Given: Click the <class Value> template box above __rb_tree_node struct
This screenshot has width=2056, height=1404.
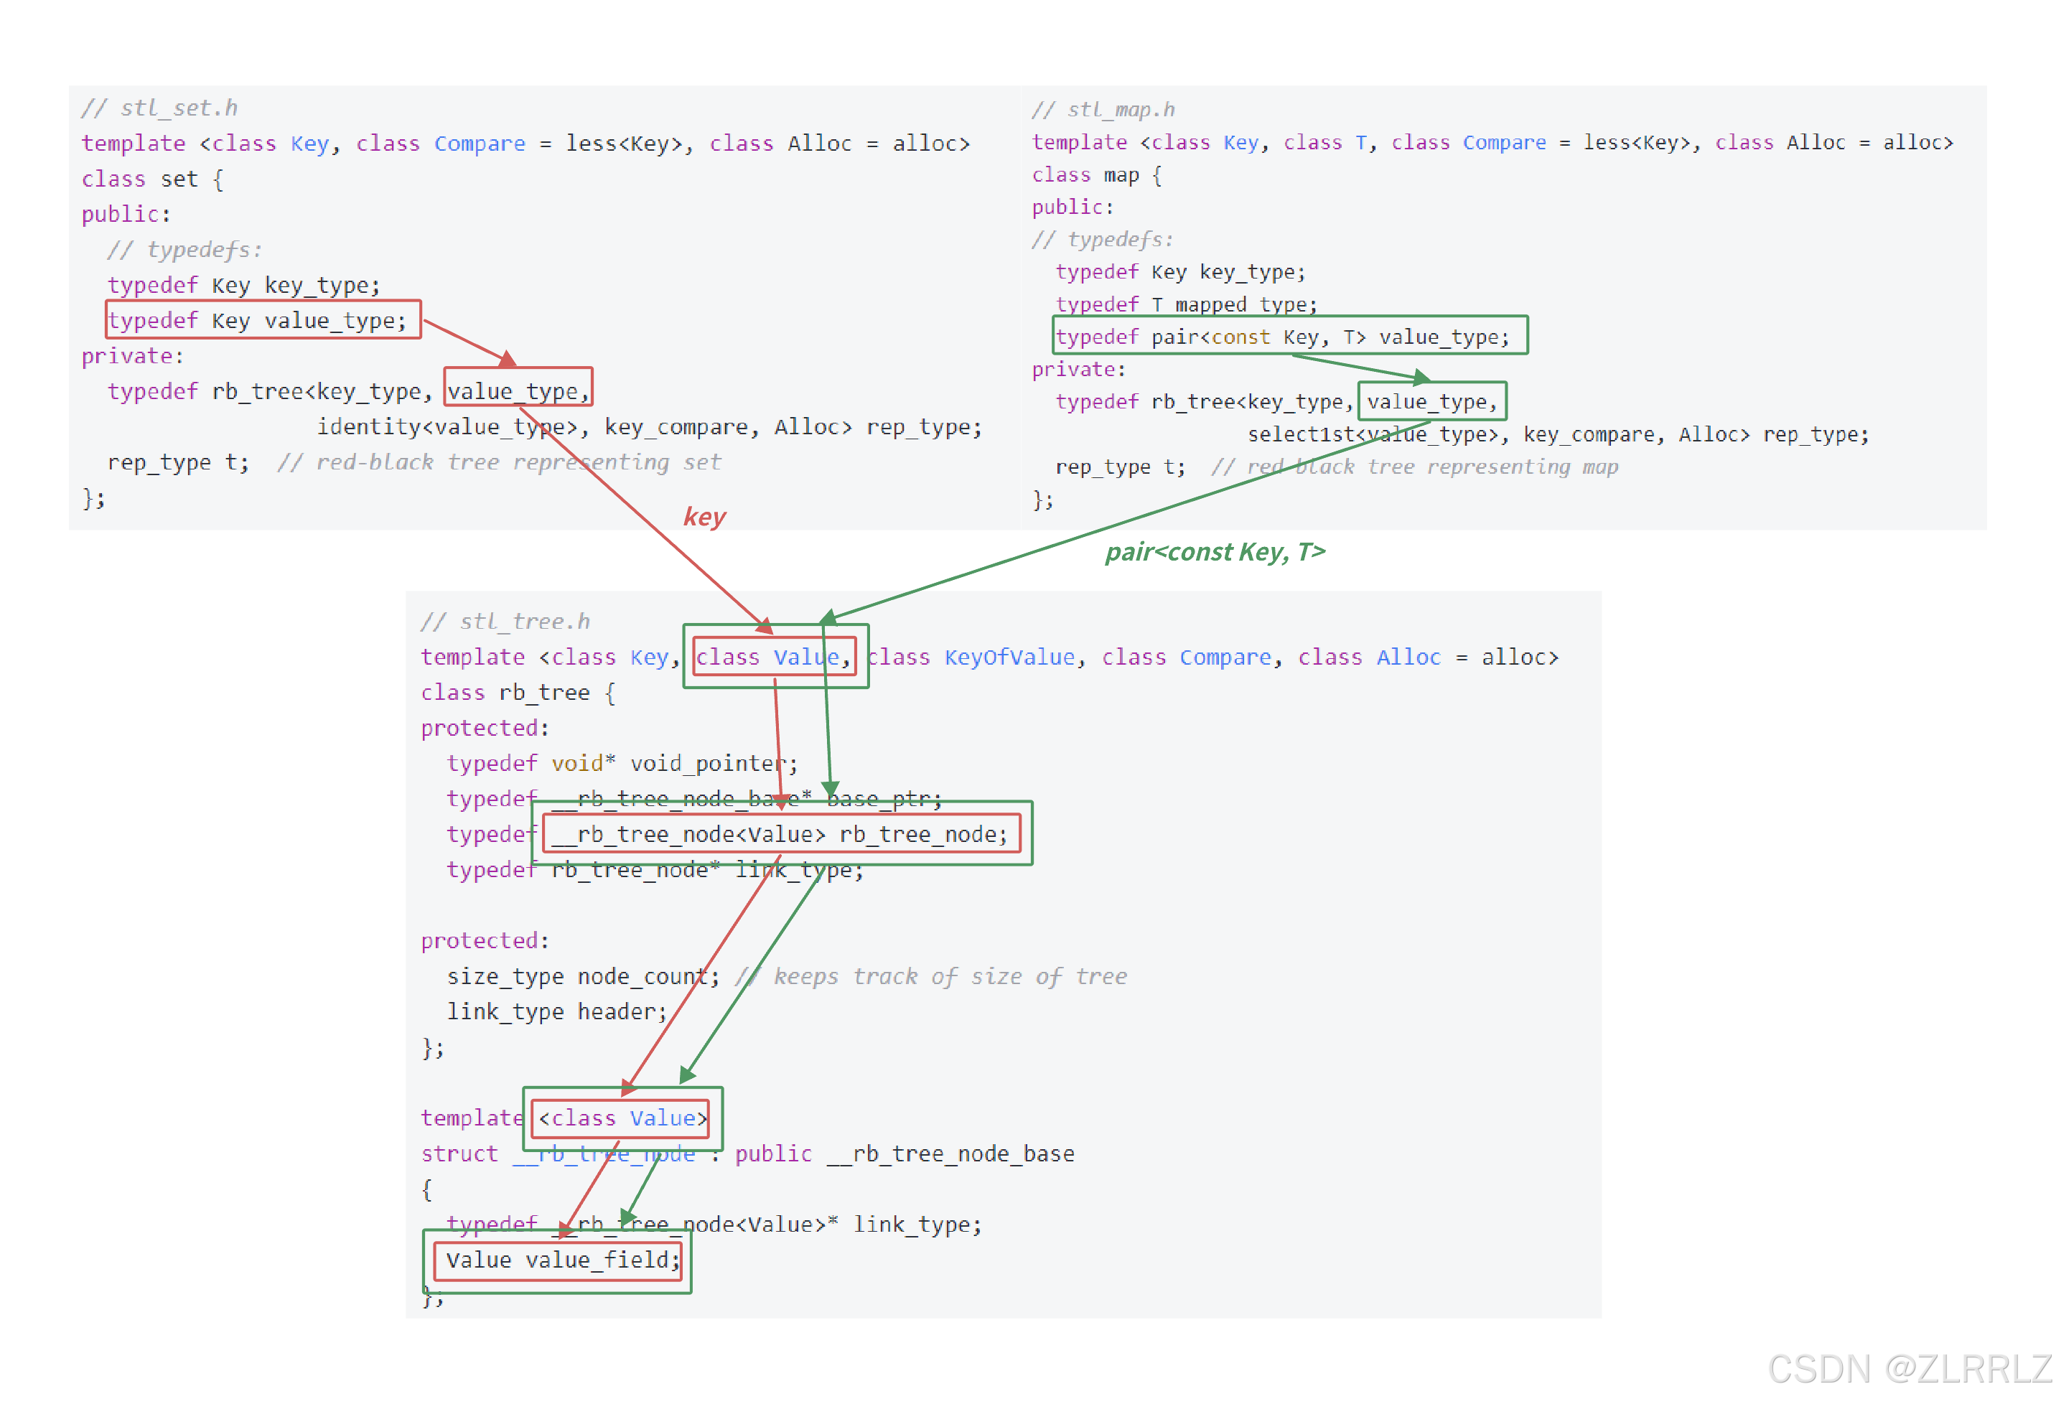Looking at the screenshot, I should (620, 1118).
